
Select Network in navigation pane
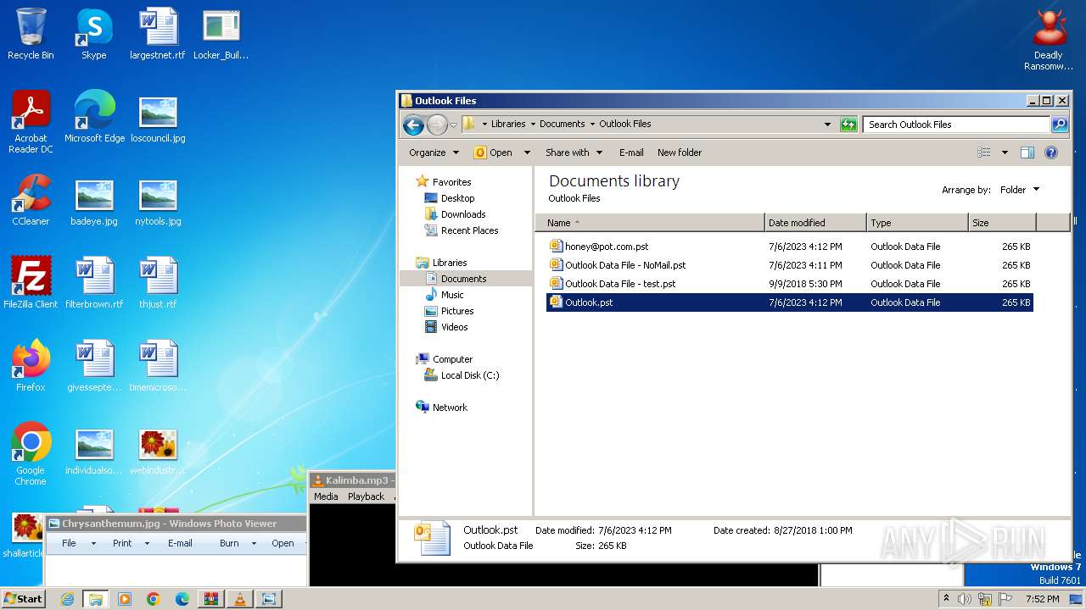pyautogui.click(x=450, y=408)
